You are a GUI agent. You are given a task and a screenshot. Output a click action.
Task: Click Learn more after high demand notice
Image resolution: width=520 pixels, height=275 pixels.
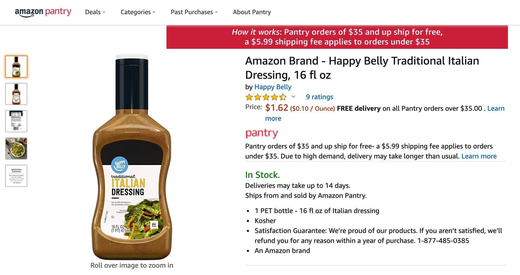click(x=479, y=156)
